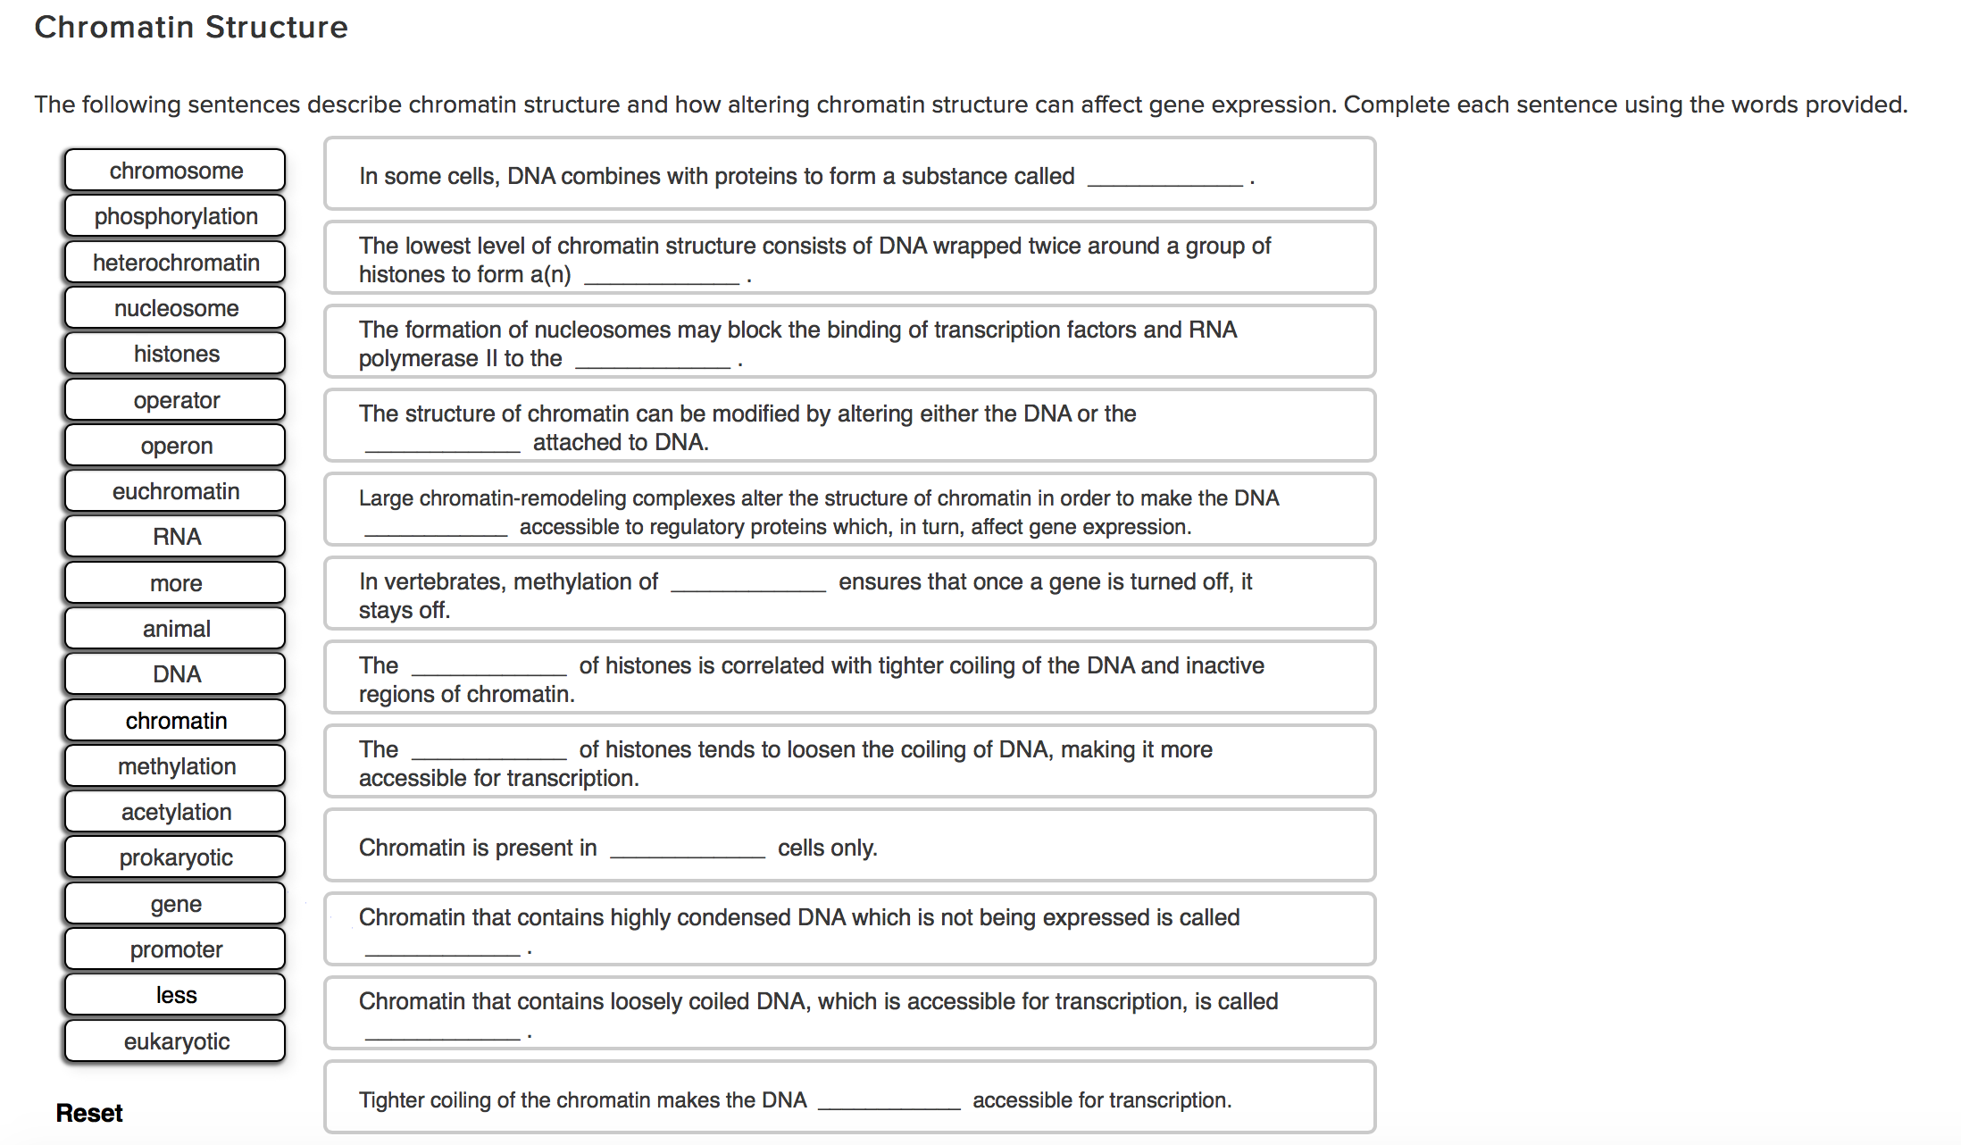The width and height of the screenshot is (1961, 1145).
Task: Pick the 'heterochromatin' answer tile
Action: coord(175,262)
